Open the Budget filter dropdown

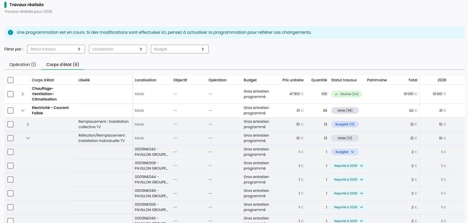tap(180, 49)
